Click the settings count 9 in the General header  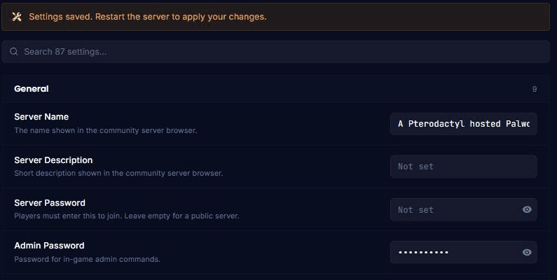(535, 89)
